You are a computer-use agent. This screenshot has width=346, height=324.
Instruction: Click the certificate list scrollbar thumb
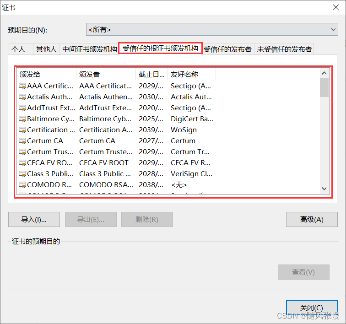pos(324,87)
